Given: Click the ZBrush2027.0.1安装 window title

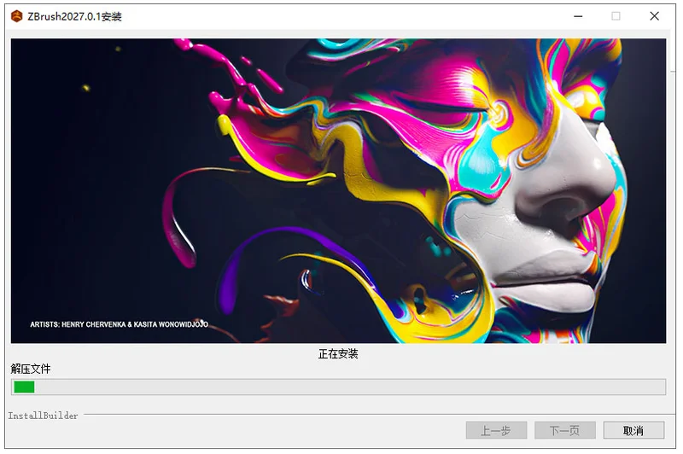Looking at the screenshot, I should pos(74,16).
